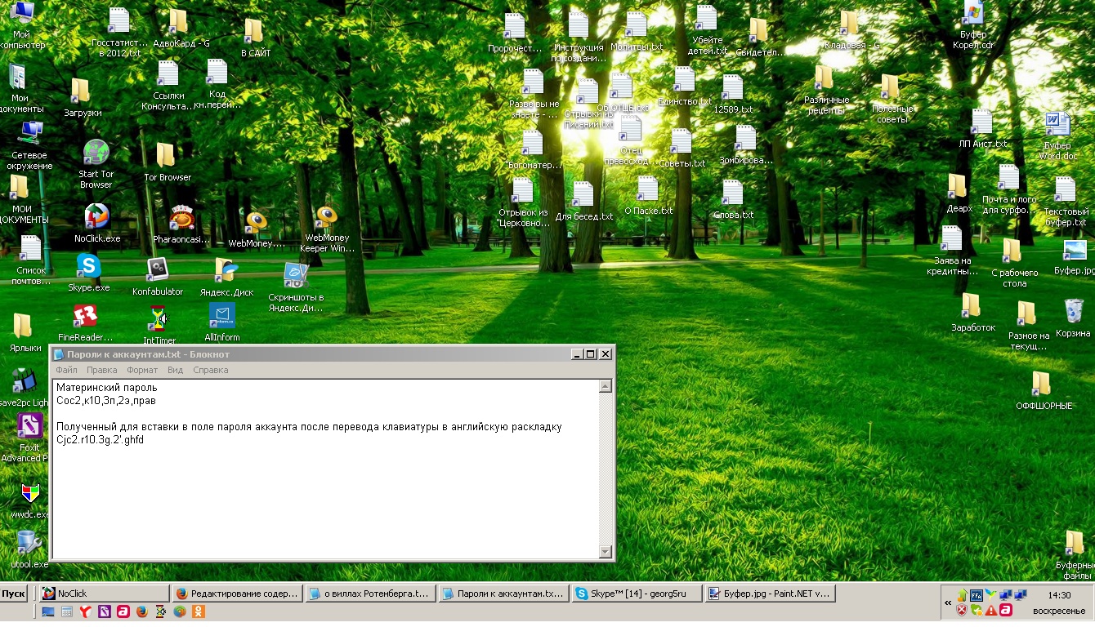Image resolution: width=1095 pixels, height=627 pixels.
Task: Click Notepad scrollbar up arrow
Action: [x=606, y=386]
